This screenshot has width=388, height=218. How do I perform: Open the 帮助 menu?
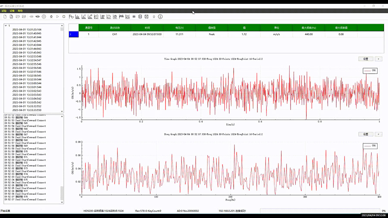[20, 11]
